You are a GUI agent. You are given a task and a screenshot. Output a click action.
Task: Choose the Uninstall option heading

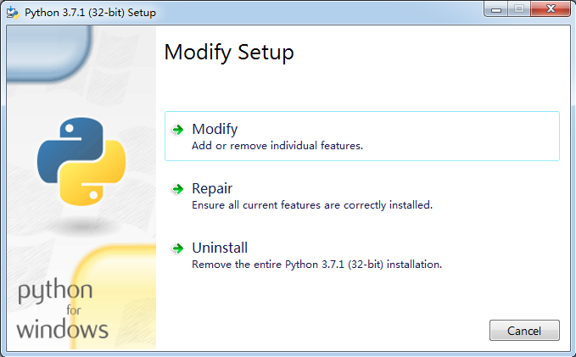click(220, 248)
